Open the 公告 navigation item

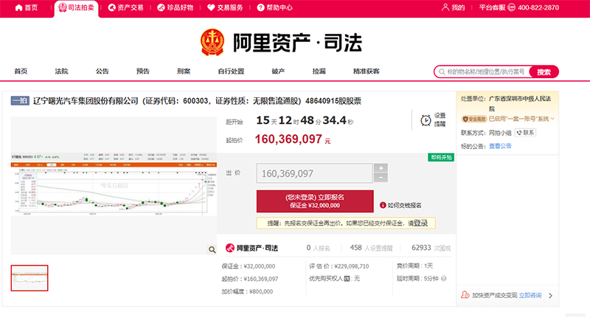pyautogui.click(x=102, y=71)
